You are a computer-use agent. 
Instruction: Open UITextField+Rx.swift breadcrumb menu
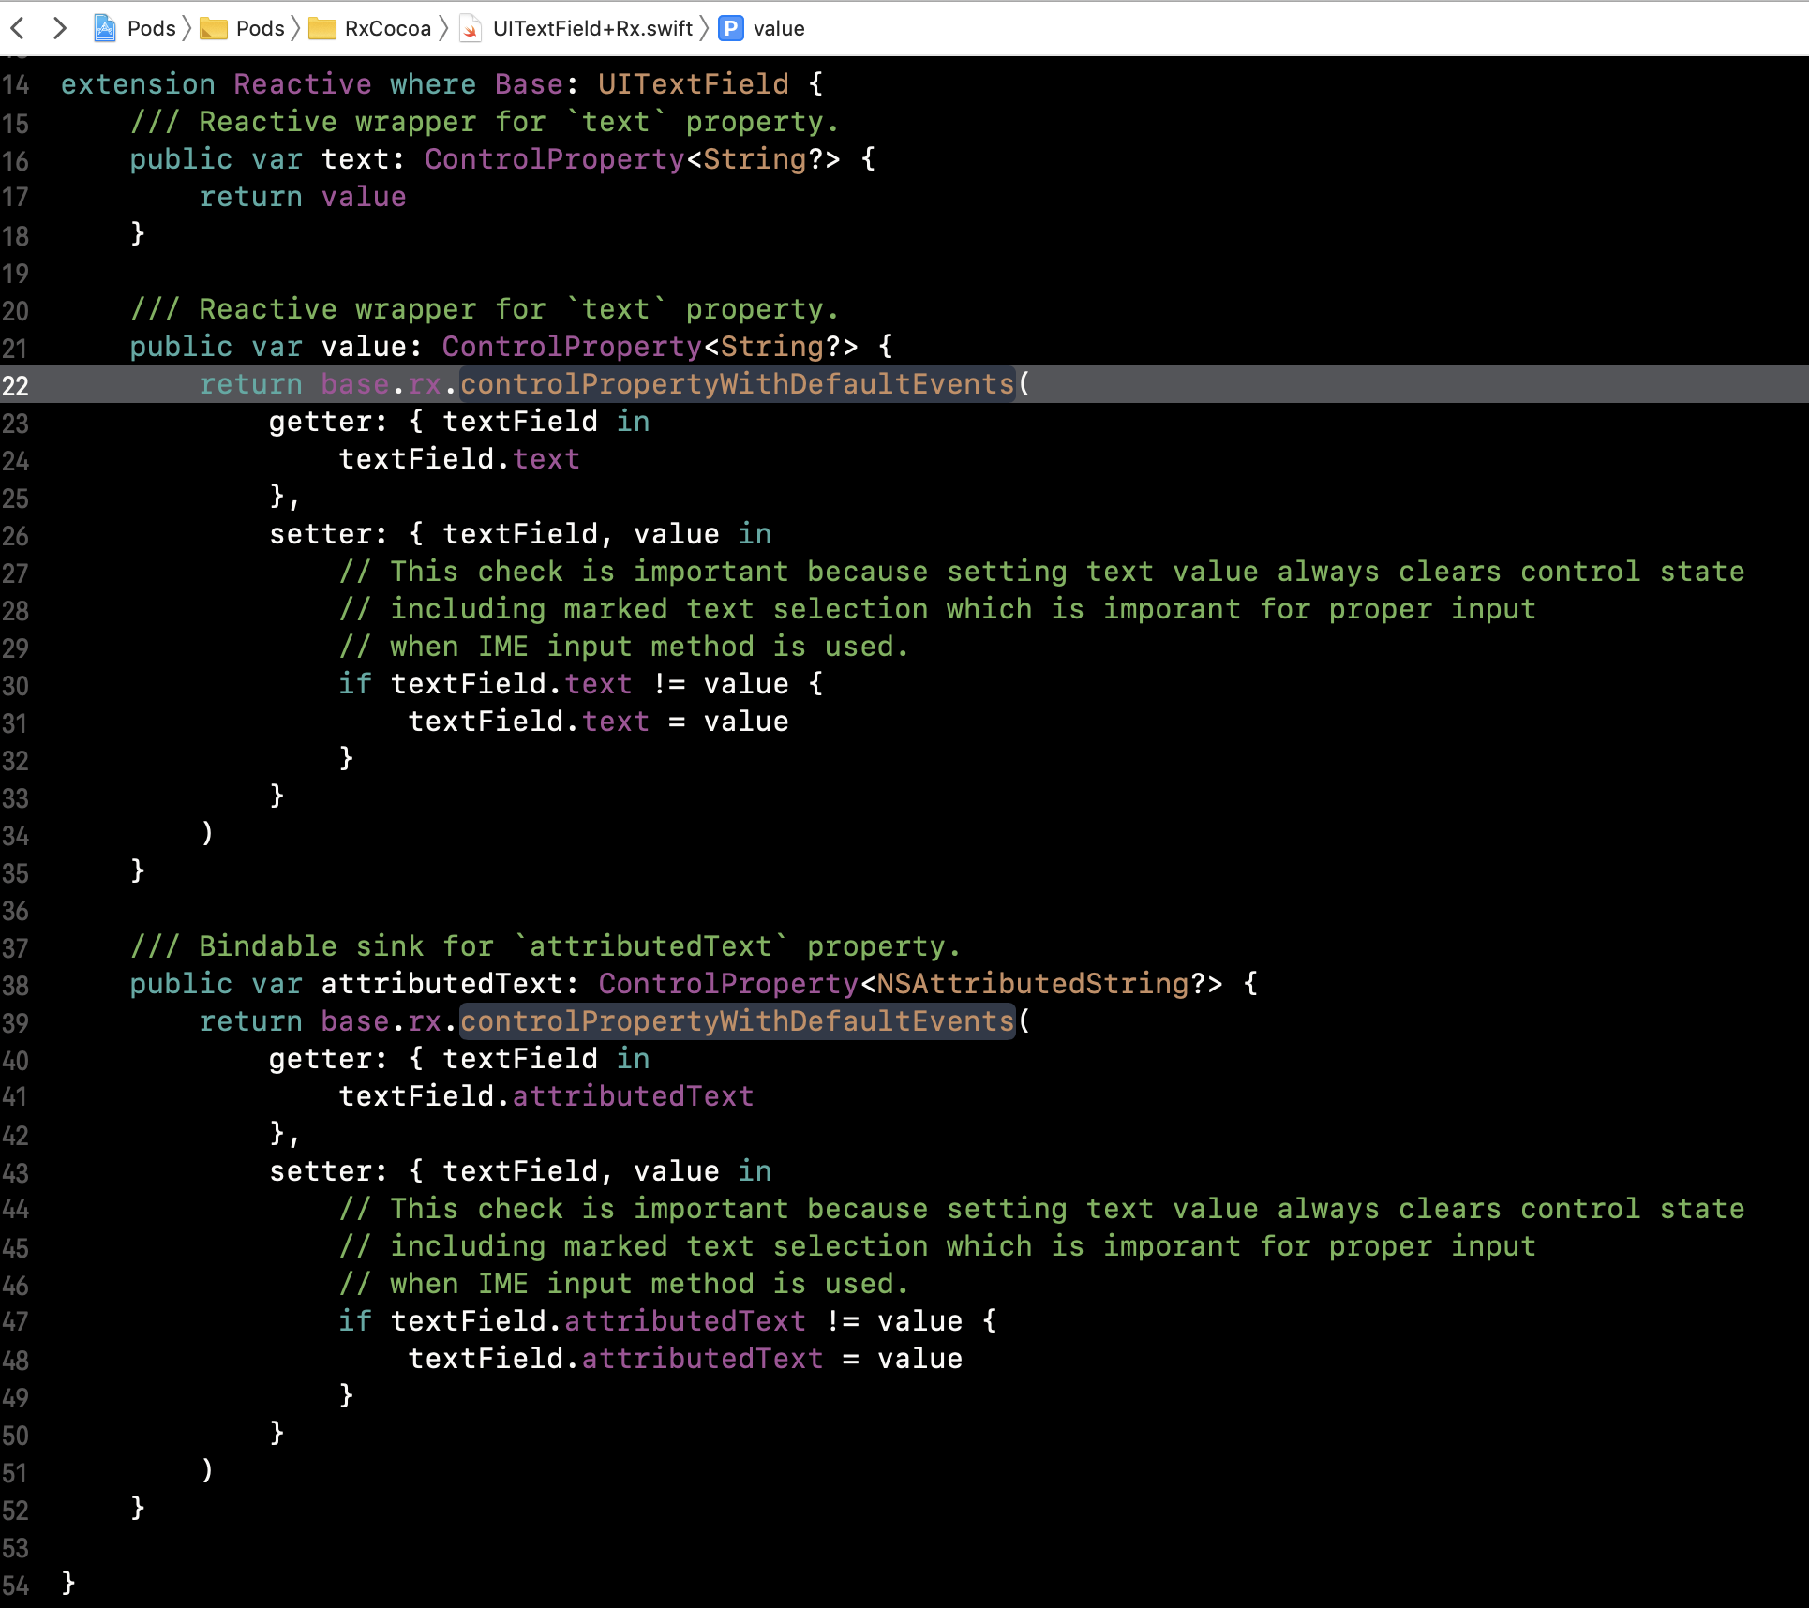tap(592, 28)
